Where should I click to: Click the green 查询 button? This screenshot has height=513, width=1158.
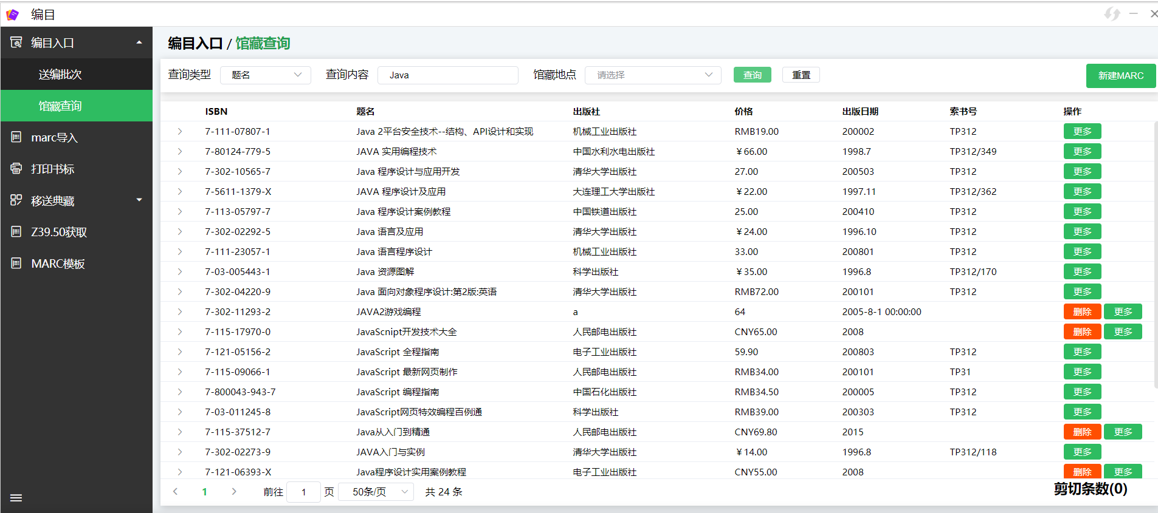[x=752, y=75]
